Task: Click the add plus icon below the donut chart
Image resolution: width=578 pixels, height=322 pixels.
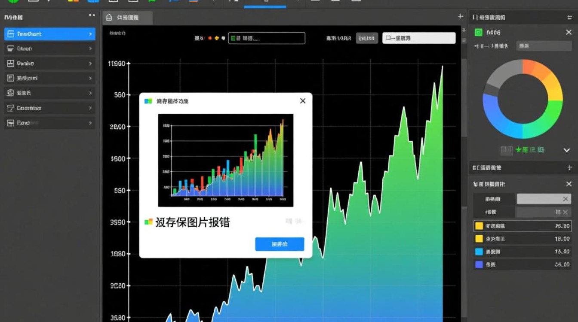Action: (x=569, y=167)
